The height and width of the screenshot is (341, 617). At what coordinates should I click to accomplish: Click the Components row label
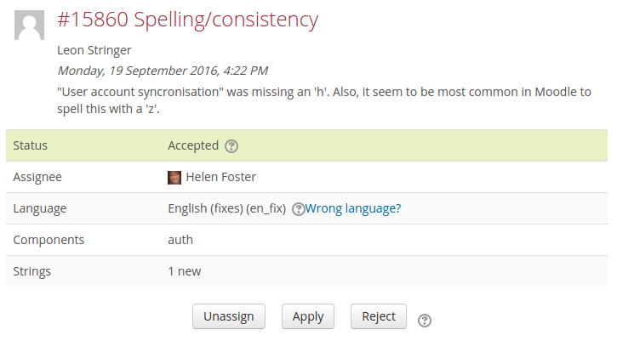click(x=49, y=240)
